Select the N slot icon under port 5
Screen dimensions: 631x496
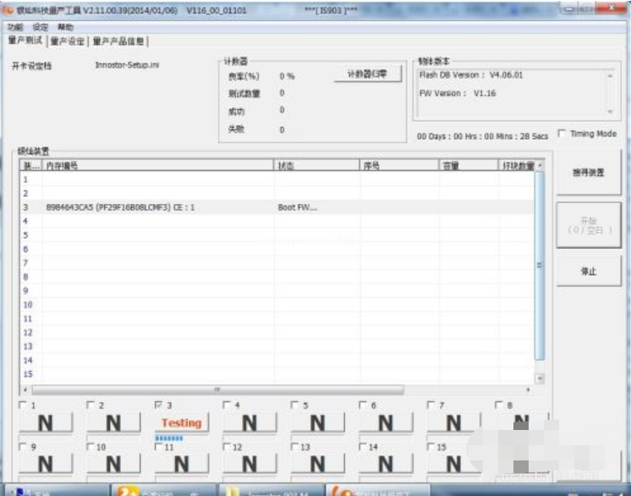click(317, 422)
